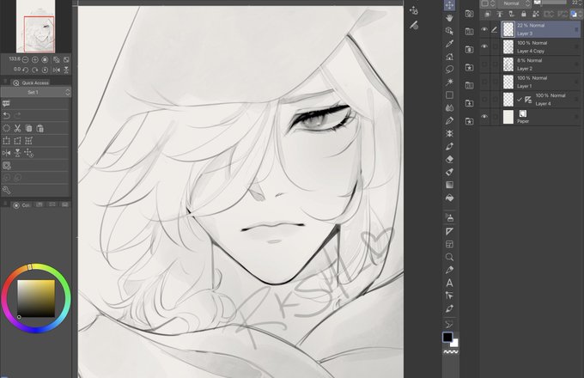The image size is (584, 378).
Task: Show Layer 4 via its visibility box
Action: [484, 99]
